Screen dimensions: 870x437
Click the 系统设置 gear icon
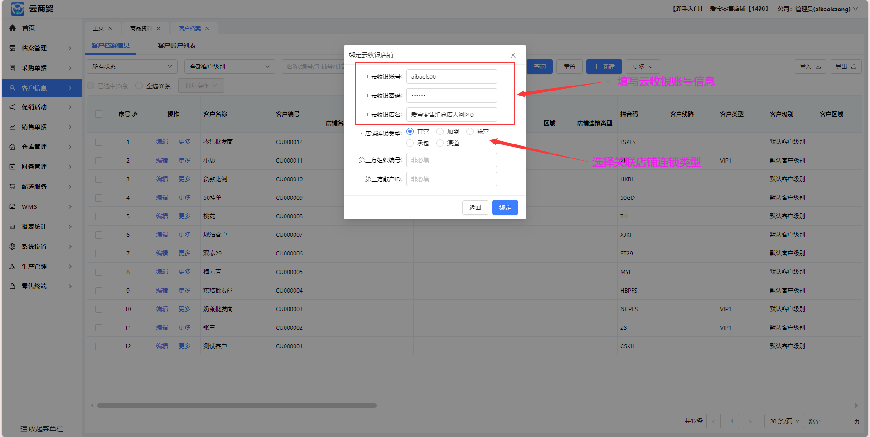tap(12, 246)
